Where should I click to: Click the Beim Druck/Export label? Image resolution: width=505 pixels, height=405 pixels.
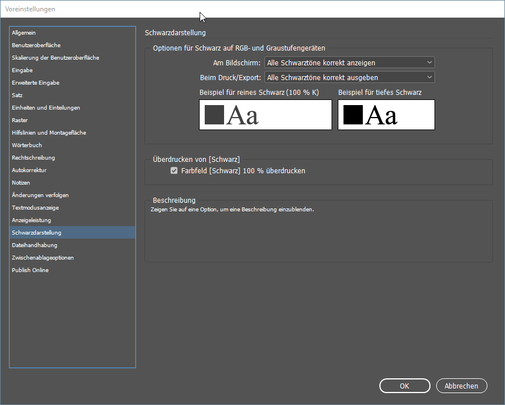click(230, 77)
